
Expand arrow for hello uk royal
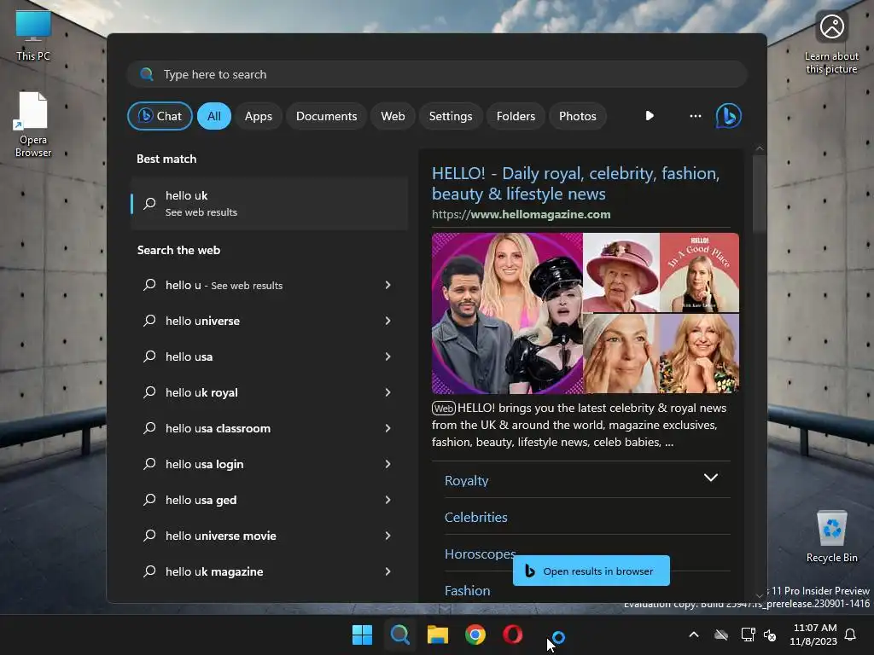pyautogui.click(x=387, y=392)
